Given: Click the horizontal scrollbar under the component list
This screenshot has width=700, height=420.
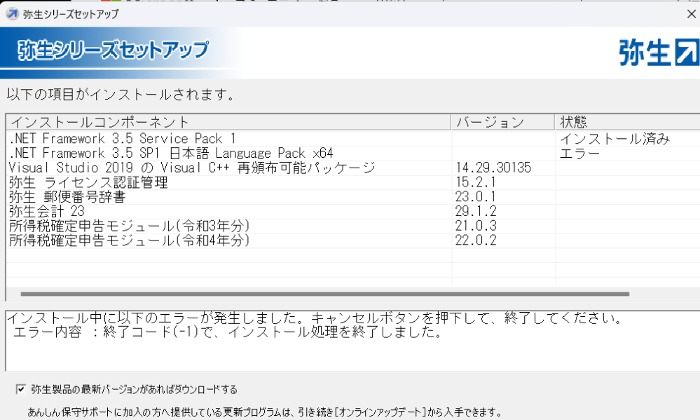Looking at the screenshot, I should point(325,294).
